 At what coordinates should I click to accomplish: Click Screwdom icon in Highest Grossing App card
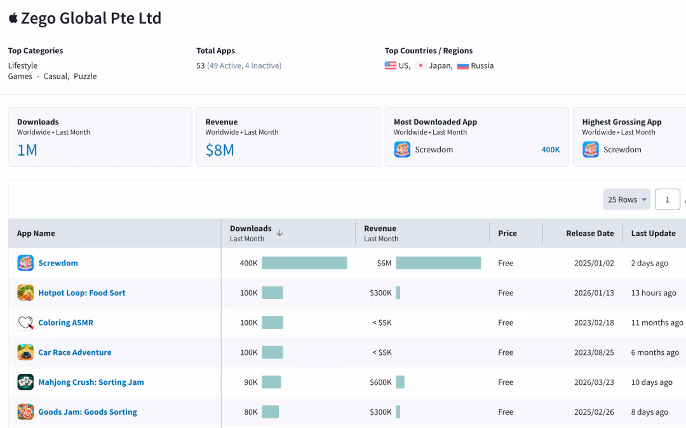tap(591, 149)
